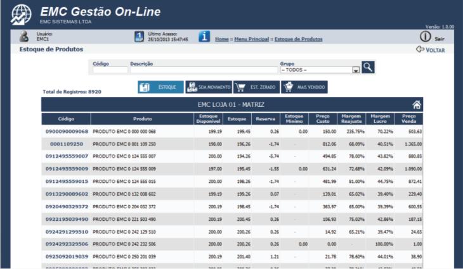Sort by Preço Venda column header
The width and height of the screenshot is (463, 269).
pyautogui.click(x=408, y=119)
